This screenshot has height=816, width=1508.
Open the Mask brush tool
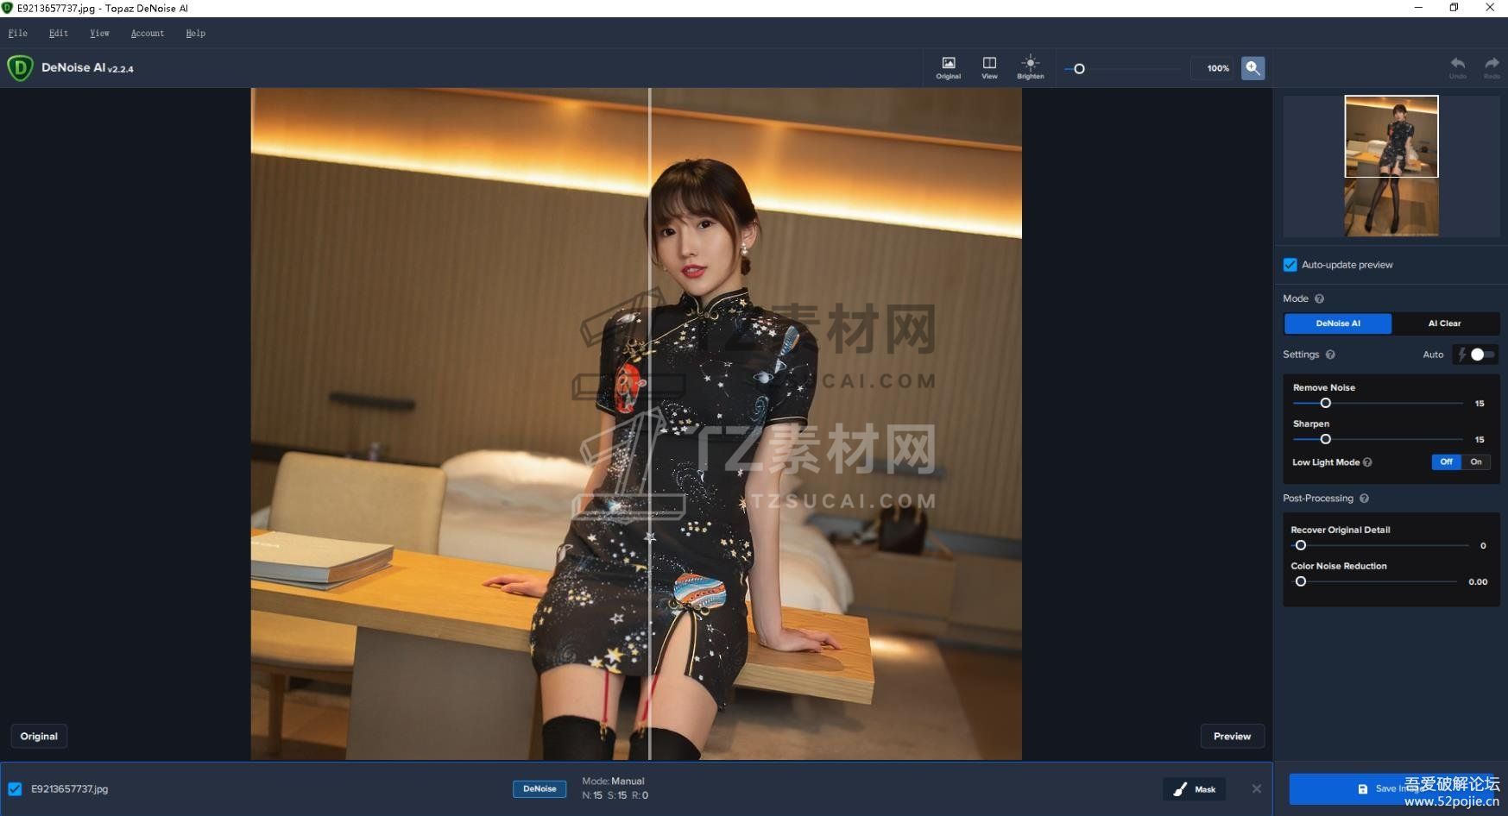click(1194, 789)
